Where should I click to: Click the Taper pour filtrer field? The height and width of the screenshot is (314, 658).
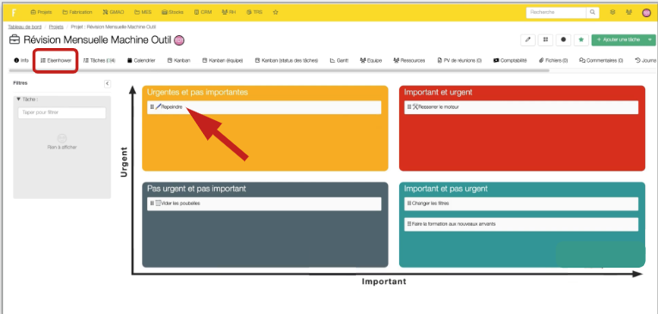[62, 112]
